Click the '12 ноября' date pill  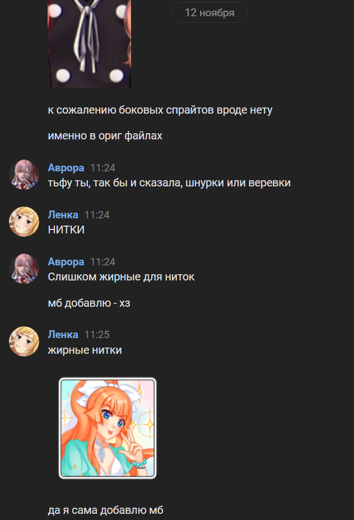point(209,13)
